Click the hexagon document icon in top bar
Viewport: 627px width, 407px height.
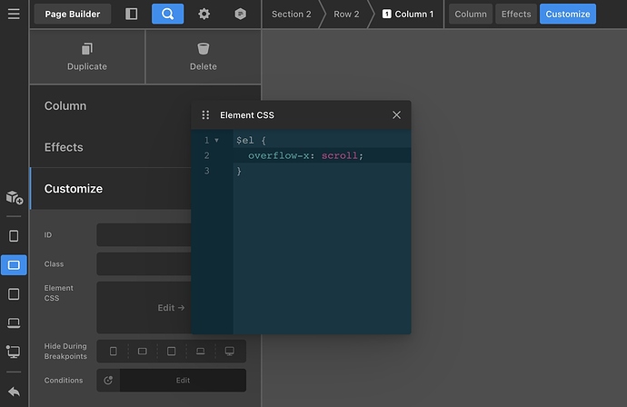240,15
